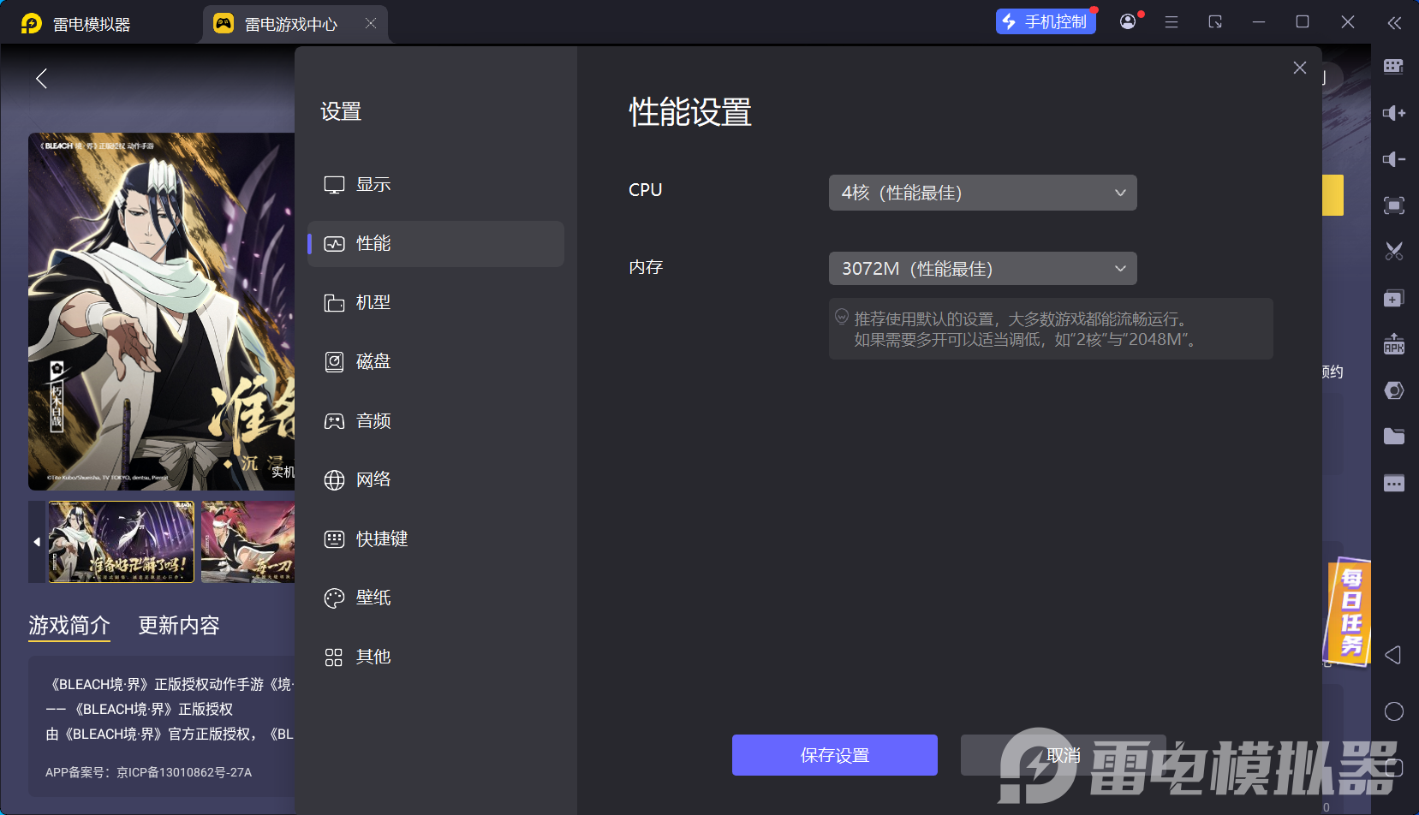Image resolution: width=1419 pixels, height=815 pixels.
Task: Collapse the right sidebar with double-chevron icon
Action: [x=1394, y=23]
